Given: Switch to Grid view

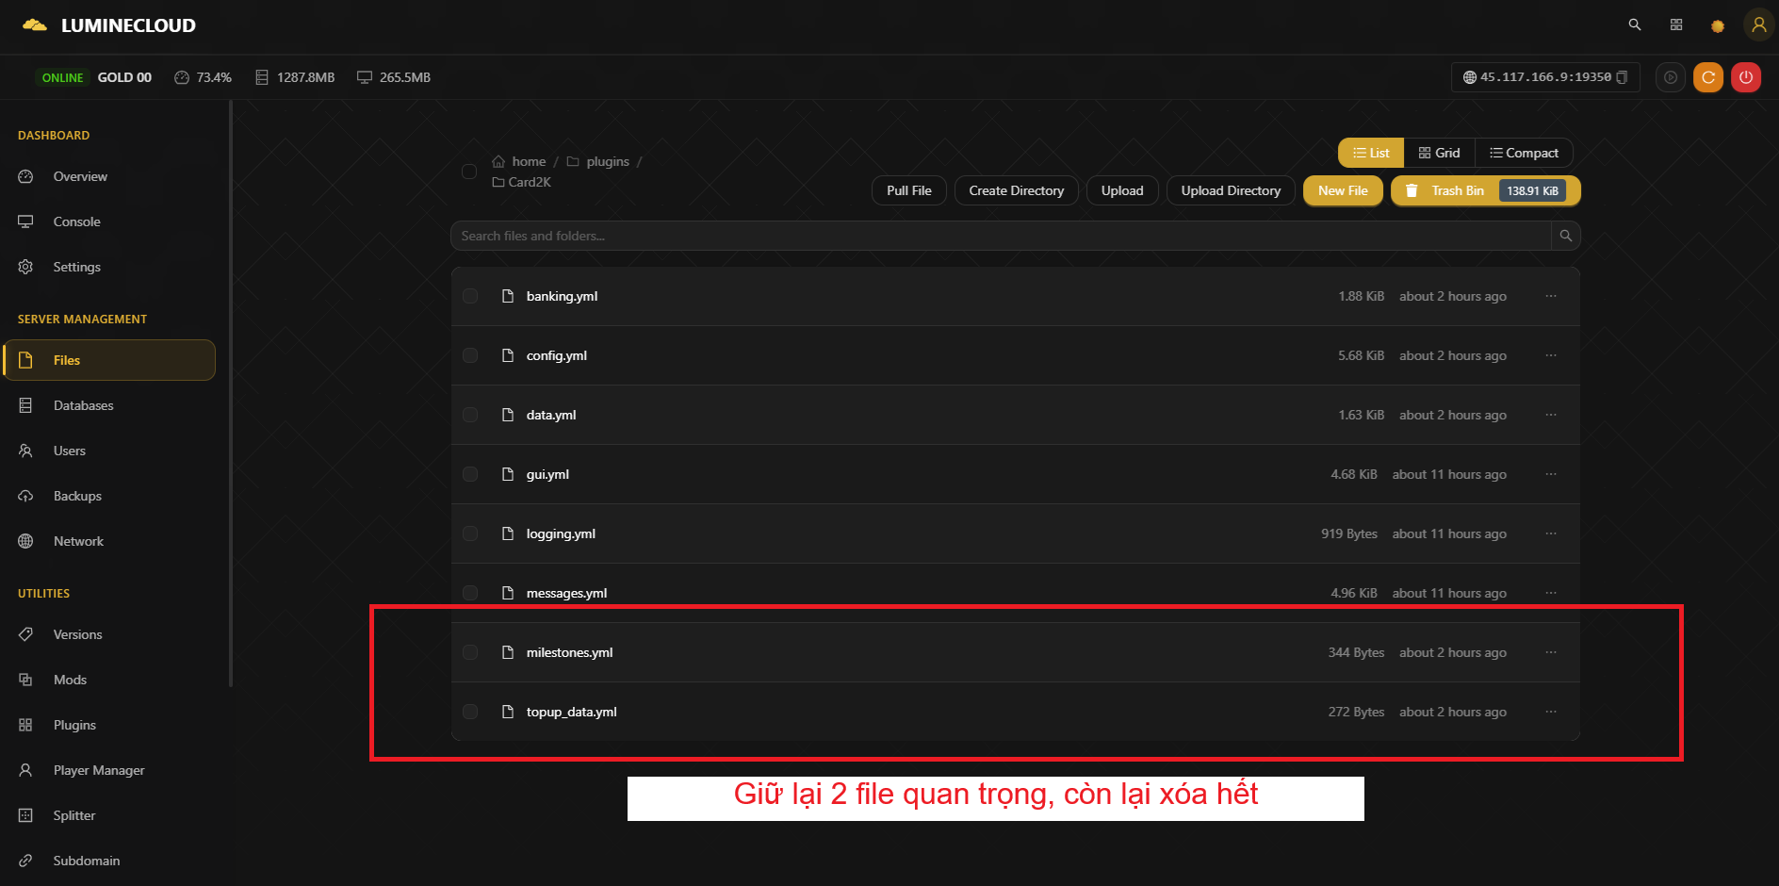Looking at the screenshot, I should point(1439,153).
